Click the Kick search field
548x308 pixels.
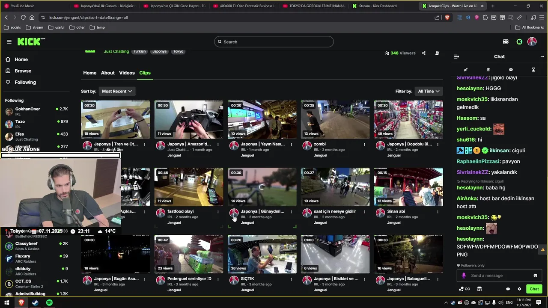tap(274, 41)
